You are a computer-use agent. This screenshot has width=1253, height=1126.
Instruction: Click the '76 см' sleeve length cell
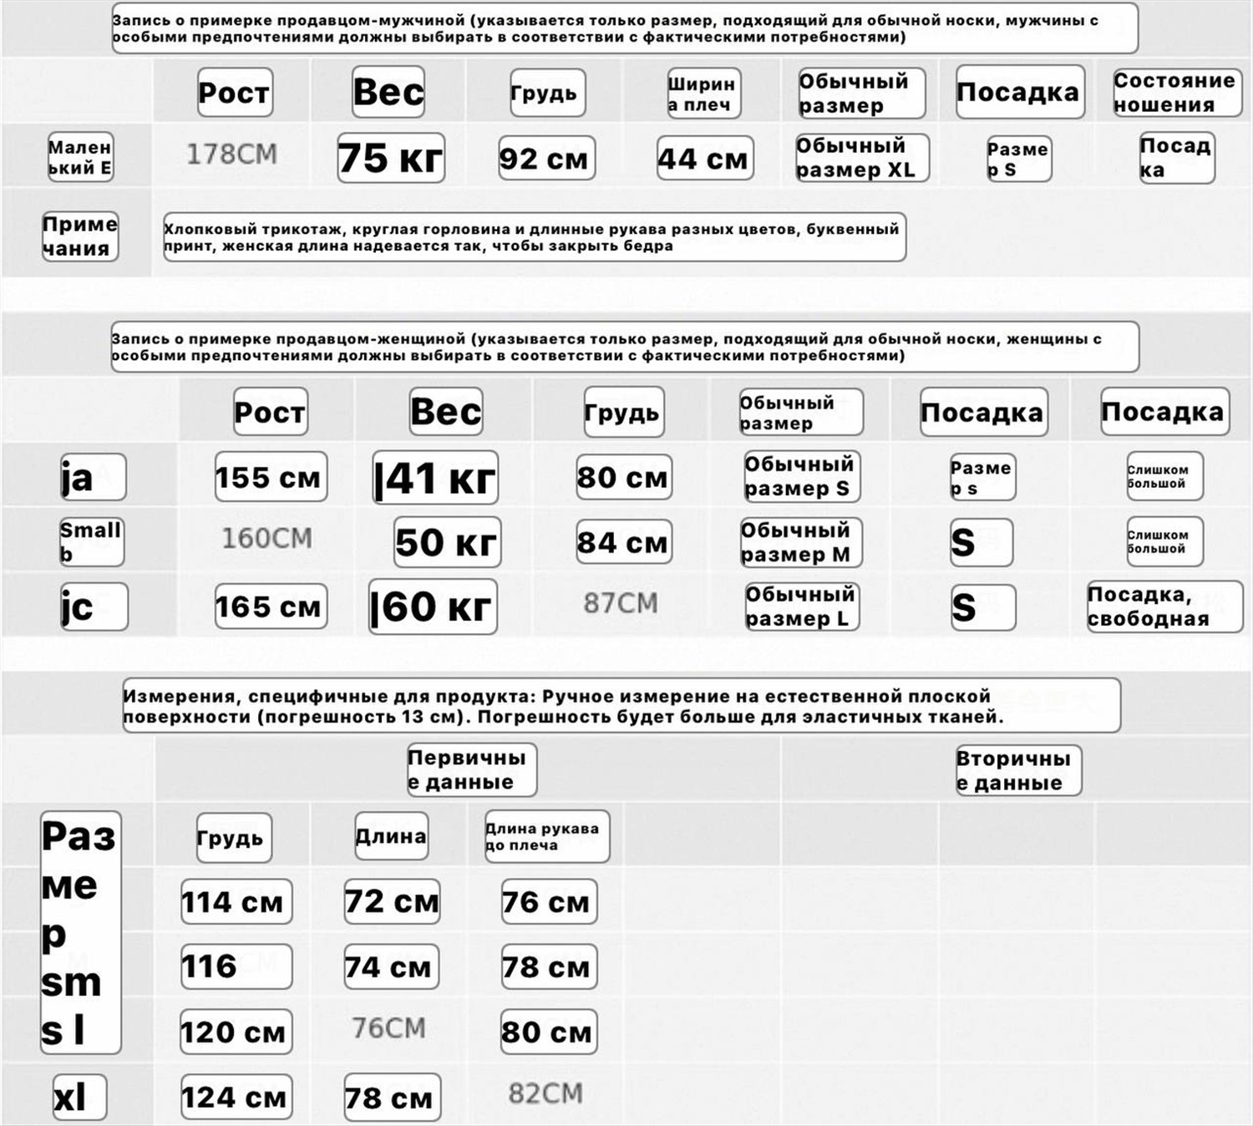[x=549, y=901]
